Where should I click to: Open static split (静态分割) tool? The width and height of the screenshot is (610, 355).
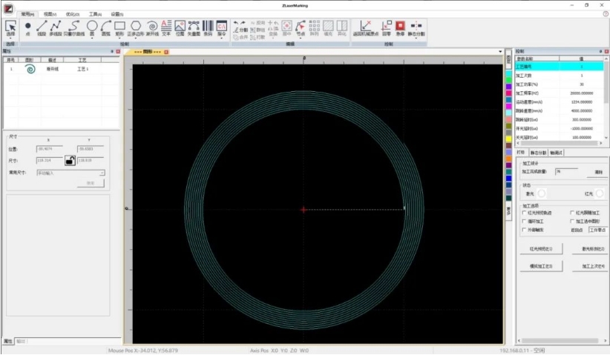[x=416, y=28]
